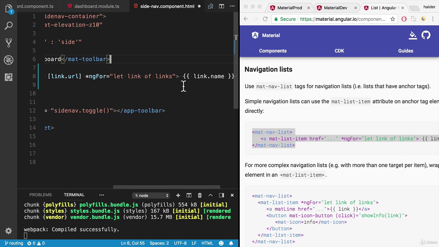439x247 pixels.
Task: Open the PROBLEMS panel tab
Action: pos(40,195)
